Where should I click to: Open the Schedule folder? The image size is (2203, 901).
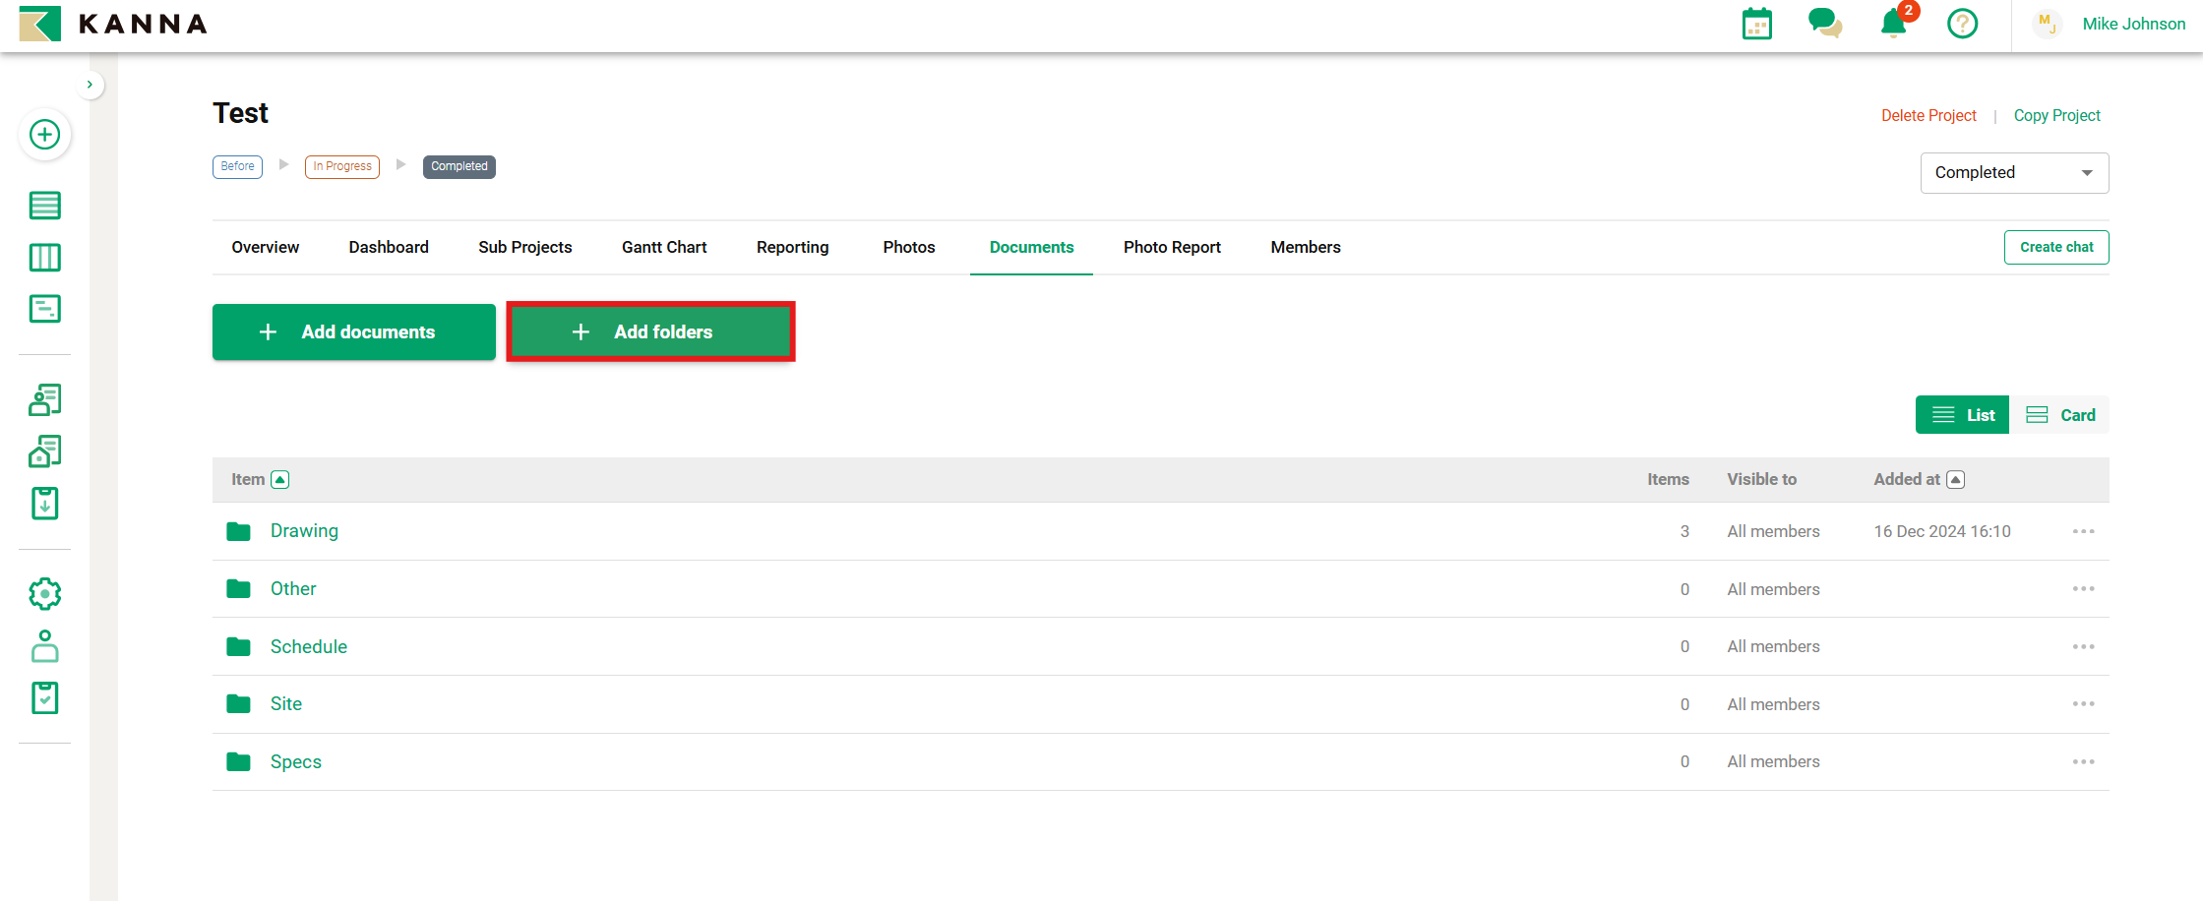point(308,647)
